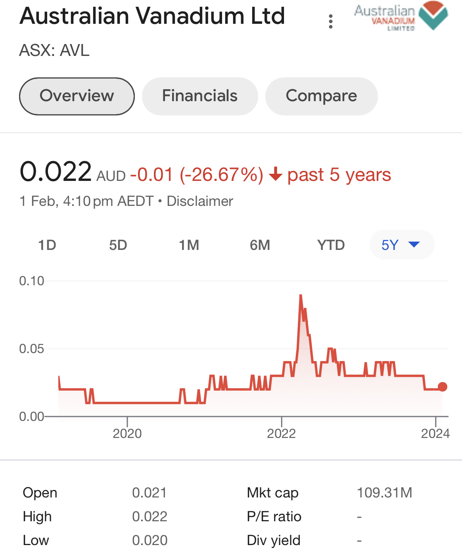Click the Australian Vanadium Limited logo
This screenshot has height=553, width=462.
coord(401,16)
